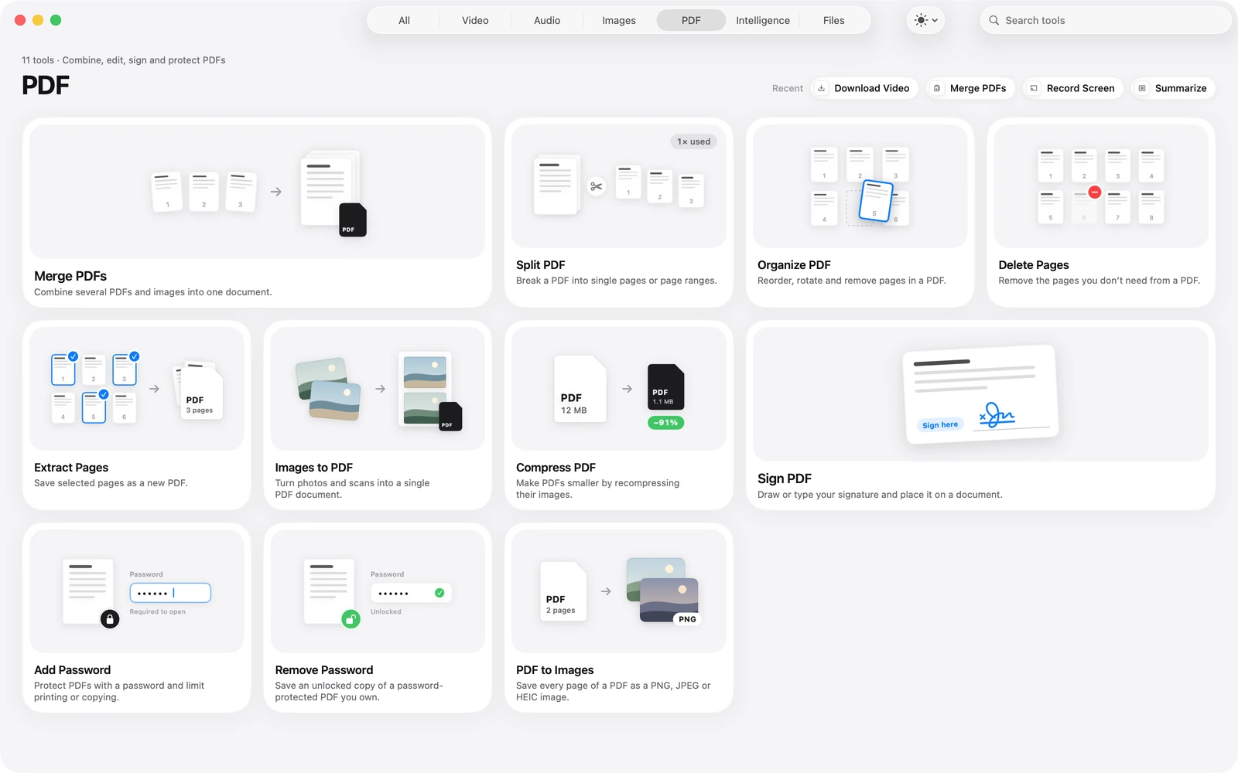Click 'Combine several PDFs and images' description
Viewport: 1238px width, 773px height.
point(153,292)
